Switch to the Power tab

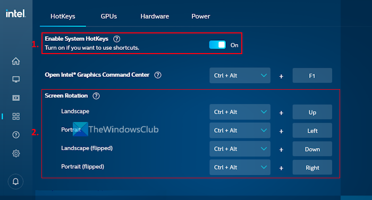click(201, 16)
